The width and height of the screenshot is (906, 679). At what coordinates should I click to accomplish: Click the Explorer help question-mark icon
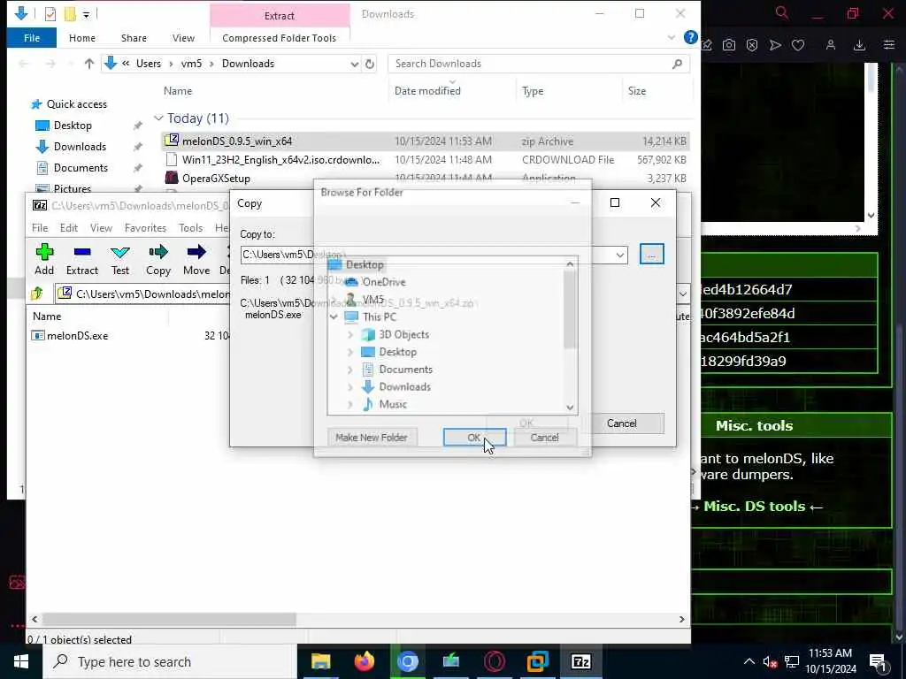pyautogui.click(x=690, y=37)
